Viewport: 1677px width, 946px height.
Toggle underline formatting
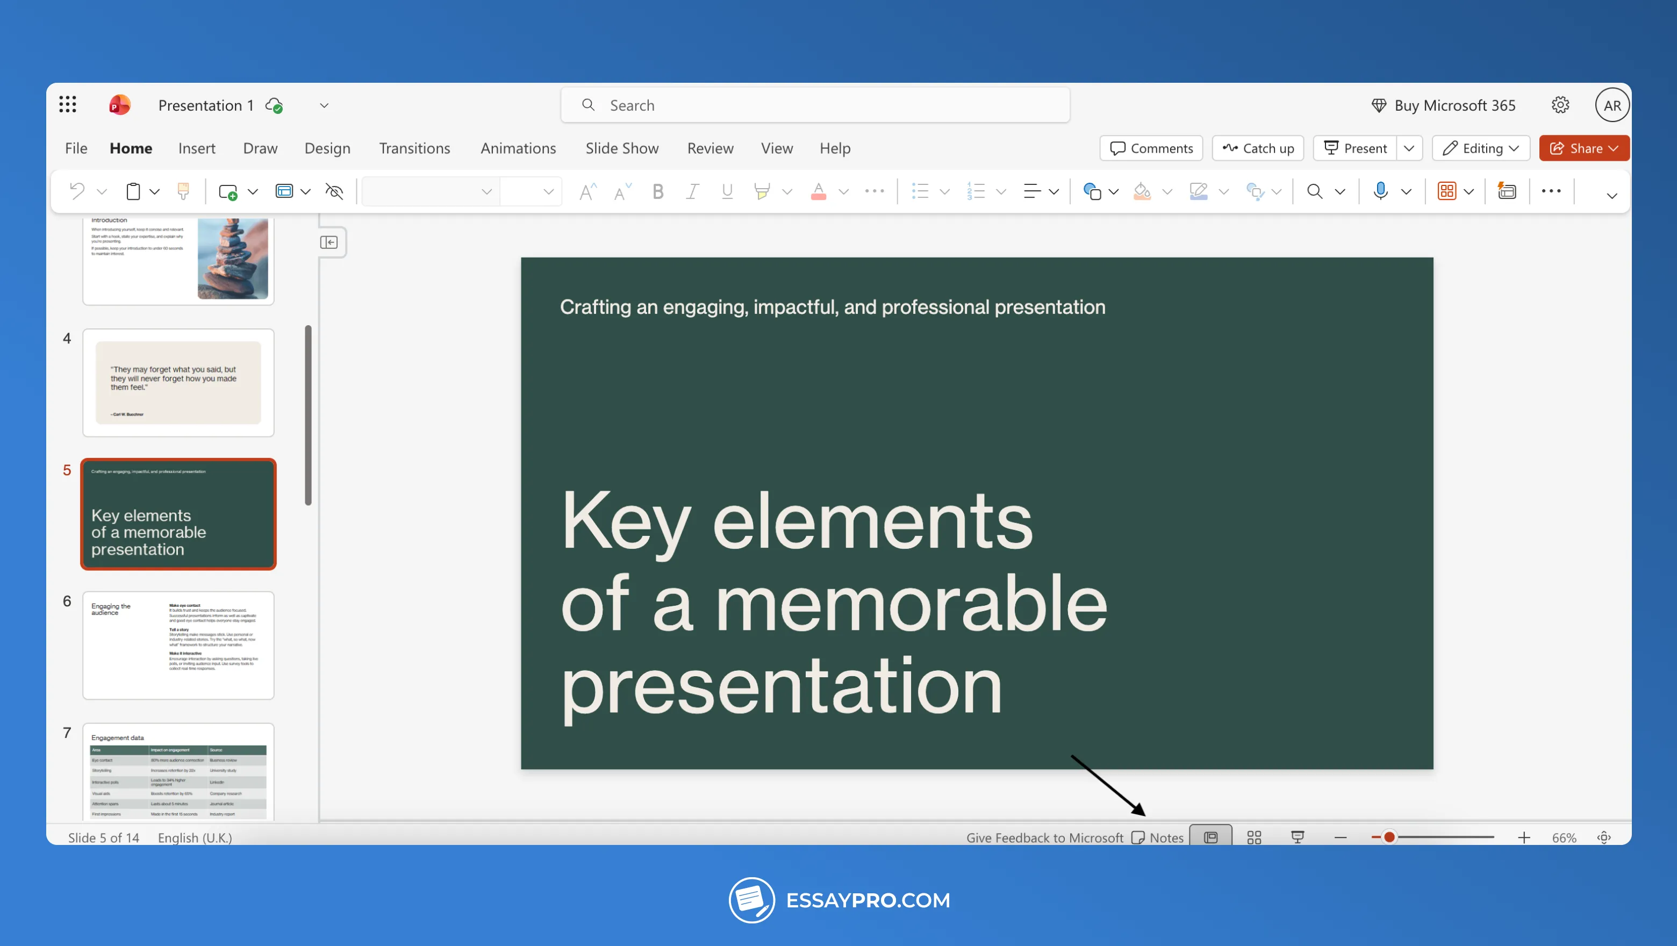click(x=727, y=191)
